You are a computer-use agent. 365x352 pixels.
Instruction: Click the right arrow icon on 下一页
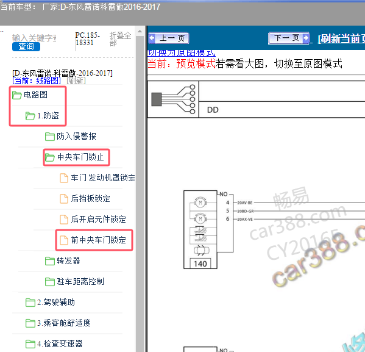tap(306, 38)
